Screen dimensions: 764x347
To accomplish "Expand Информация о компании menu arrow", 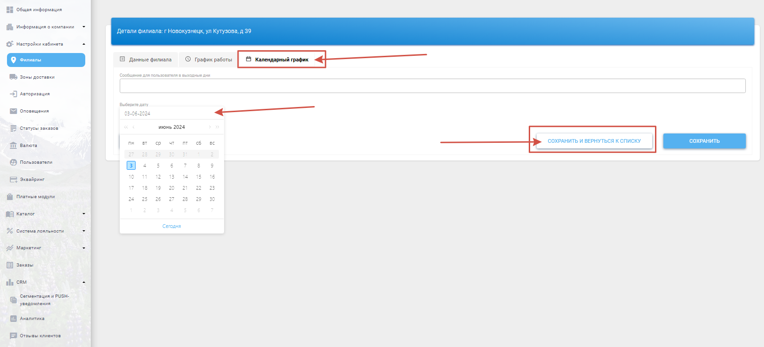I will pos(84,27).
